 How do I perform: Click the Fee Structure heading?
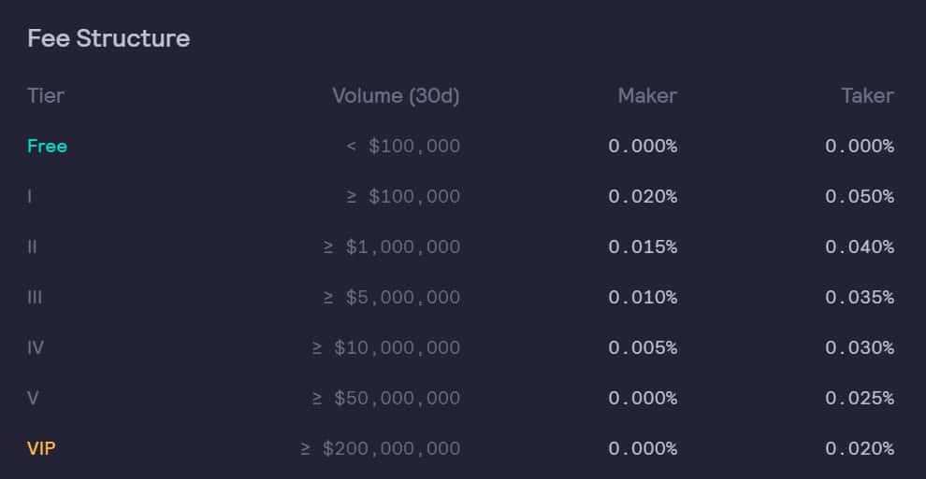(109, 38)
